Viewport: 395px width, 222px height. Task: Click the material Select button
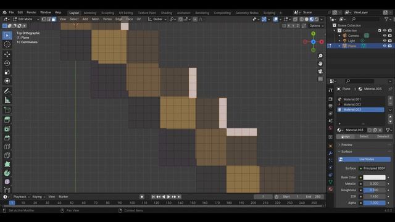(364, 136)
